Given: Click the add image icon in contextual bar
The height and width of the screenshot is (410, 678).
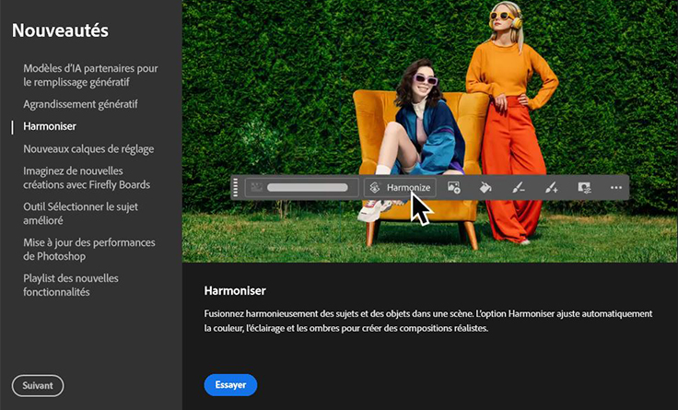Looking at the screenshot, I should coord(454,187).
